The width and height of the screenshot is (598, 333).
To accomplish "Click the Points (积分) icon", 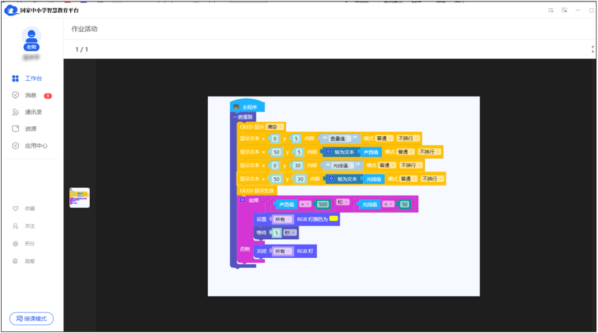I will (16, 244).
